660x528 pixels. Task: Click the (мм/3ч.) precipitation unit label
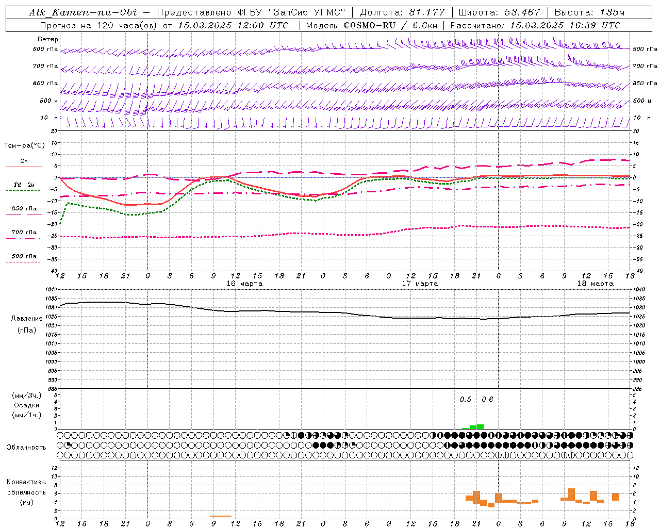click(x=26, y=395)
